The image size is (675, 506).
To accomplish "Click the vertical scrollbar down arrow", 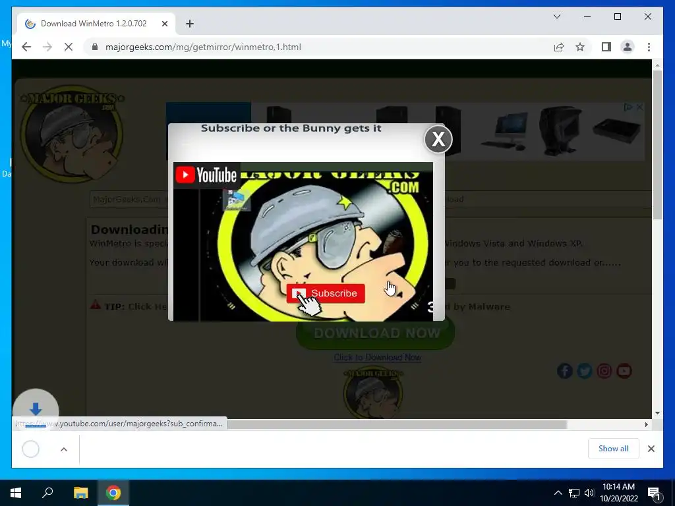I will (x=657, y=413).
